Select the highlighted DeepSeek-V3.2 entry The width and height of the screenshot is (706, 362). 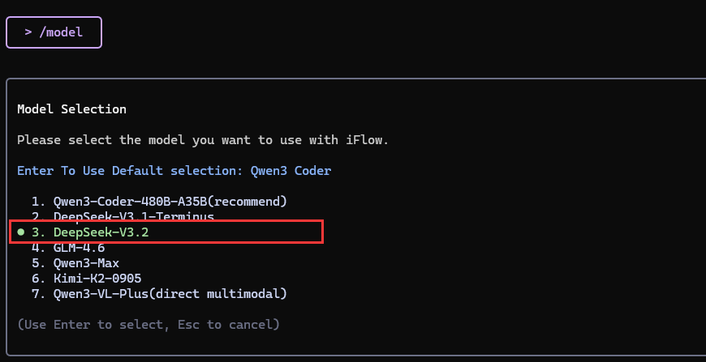click(x=101, y=232)
